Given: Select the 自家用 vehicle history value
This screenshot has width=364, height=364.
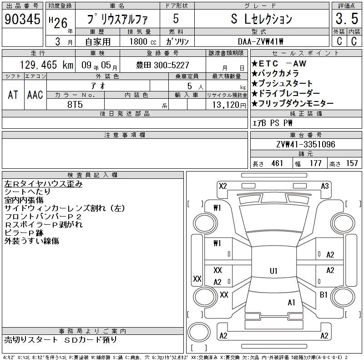Looking at the screenshot, I should [98, 42].
